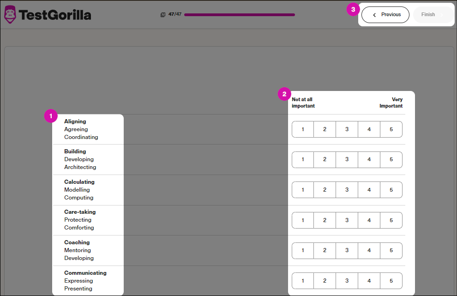
Task: Select rating 3 for Building
Action: [x=347, y=160]
